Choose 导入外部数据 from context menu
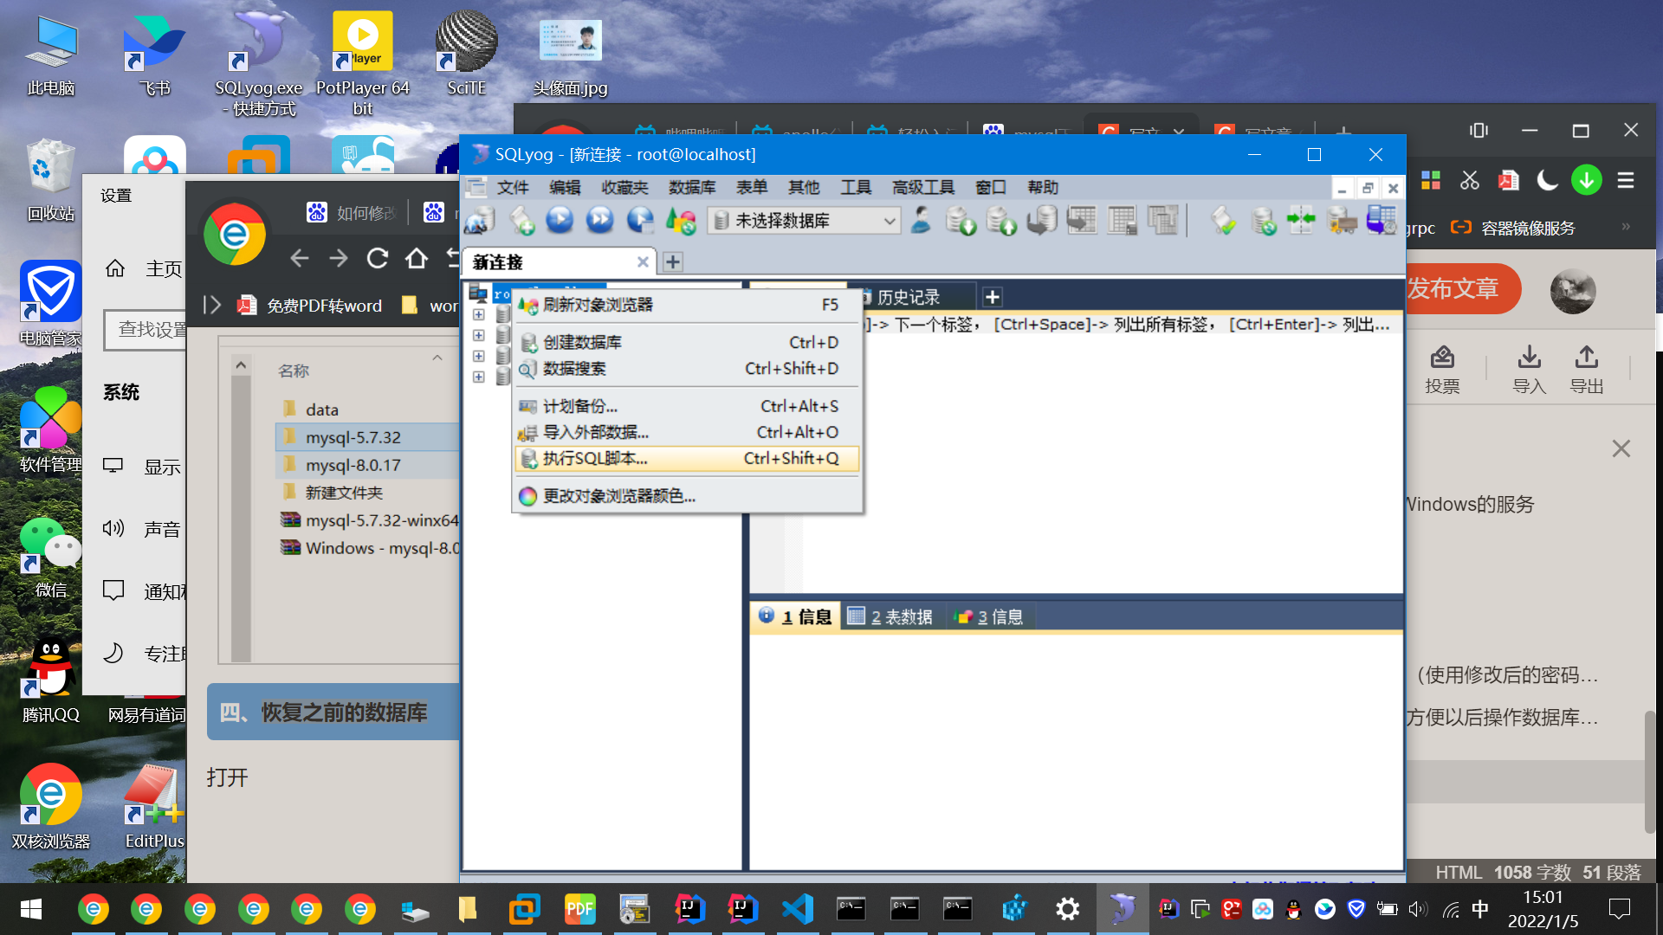Image resolution: width=1663 pixels, height=935 pixels. [x=688, y=432]
